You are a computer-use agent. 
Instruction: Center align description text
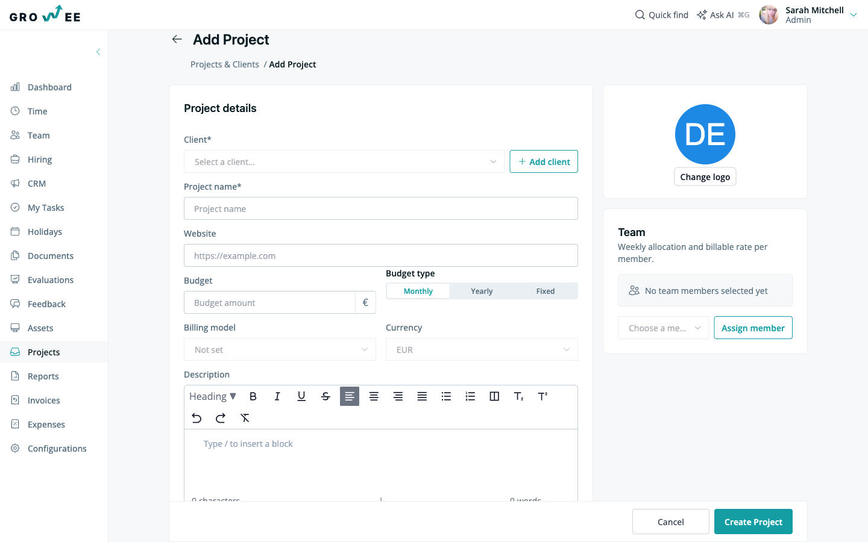[374, 396]
